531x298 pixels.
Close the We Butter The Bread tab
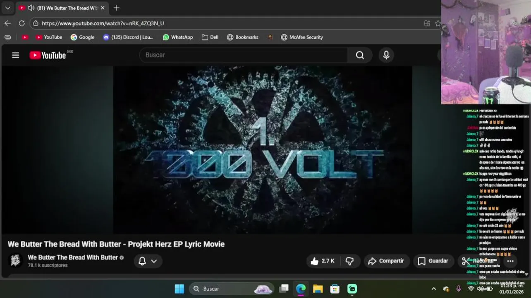103,8
